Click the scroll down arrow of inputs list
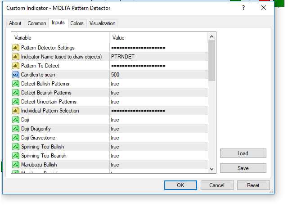288x216 pixels. [211, 169]
